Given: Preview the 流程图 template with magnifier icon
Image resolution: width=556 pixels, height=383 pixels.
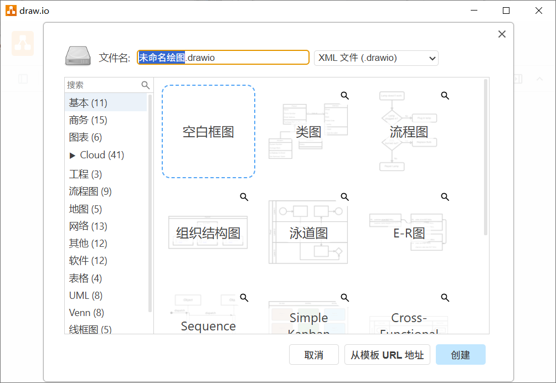Looking at the screenshot, I should (445, 95).
